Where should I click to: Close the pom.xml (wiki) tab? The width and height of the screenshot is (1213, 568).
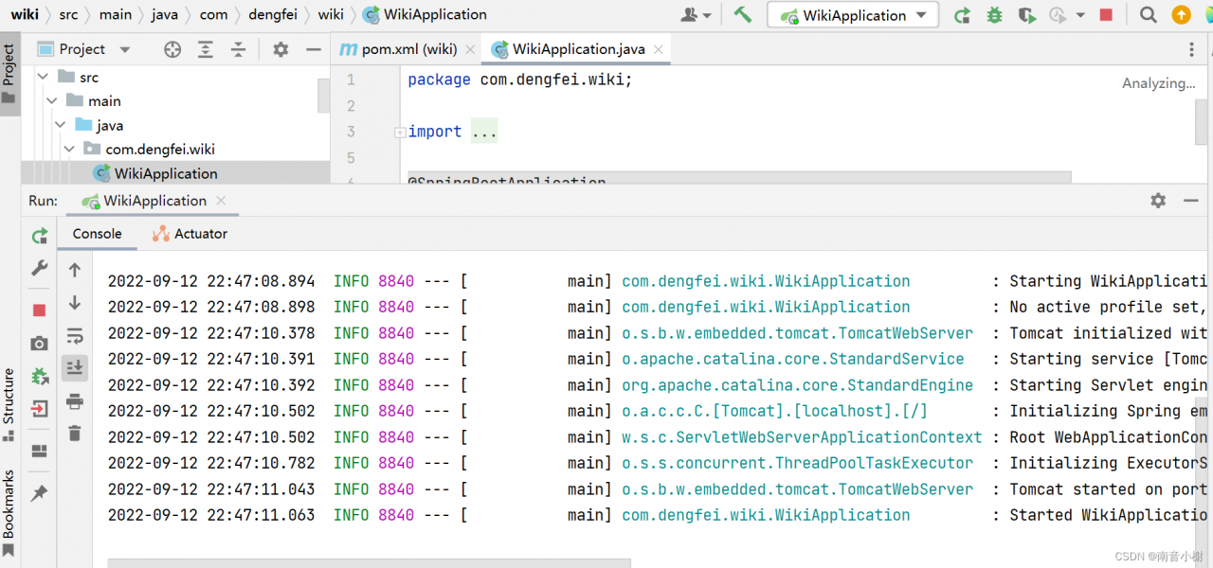[470, 49]
